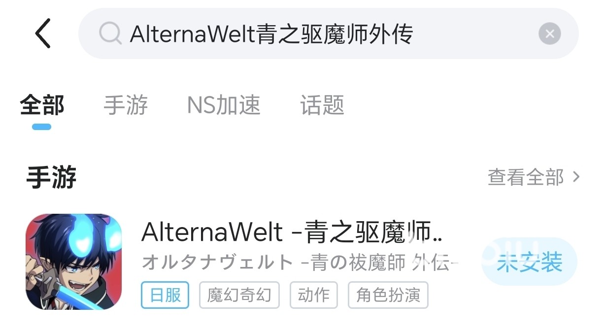
Task: Switch to the 全部 tab
Action: pyautogui.click(x=42, y=105)
